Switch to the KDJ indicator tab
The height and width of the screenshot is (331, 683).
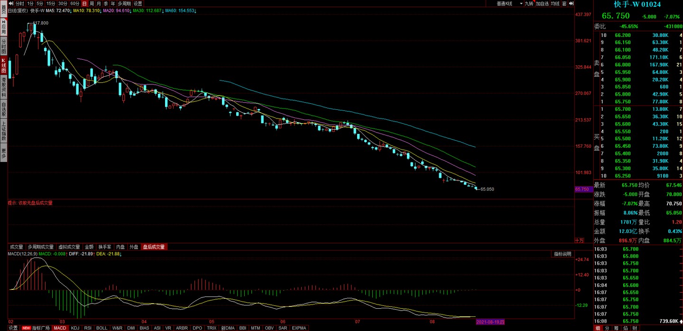[x=75, y=328]
